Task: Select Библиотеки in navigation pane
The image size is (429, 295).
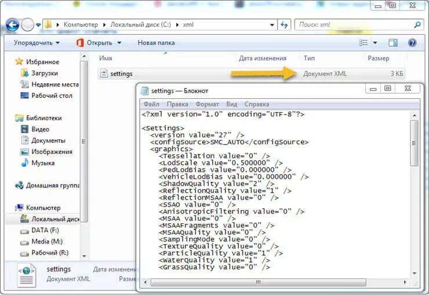Action: point(44,118)
